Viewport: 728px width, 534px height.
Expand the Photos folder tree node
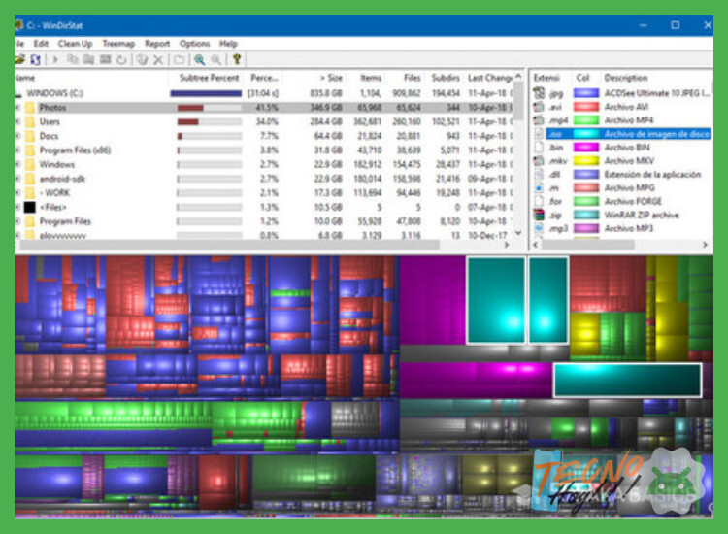tap(17, 108)
